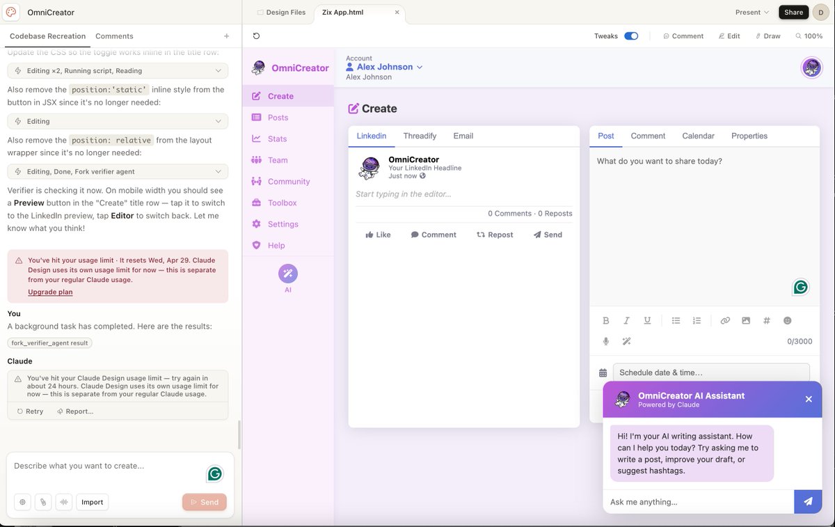Switch to the Design Files tab

tap(281, 12)
